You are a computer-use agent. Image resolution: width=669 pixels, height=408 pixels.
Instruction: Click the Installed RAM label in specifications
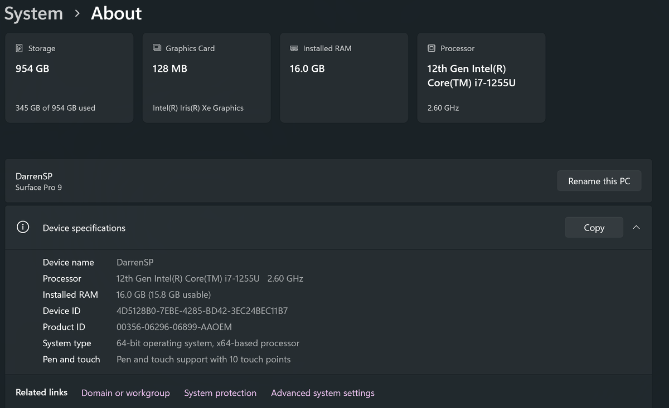click(x=70, y=294)
